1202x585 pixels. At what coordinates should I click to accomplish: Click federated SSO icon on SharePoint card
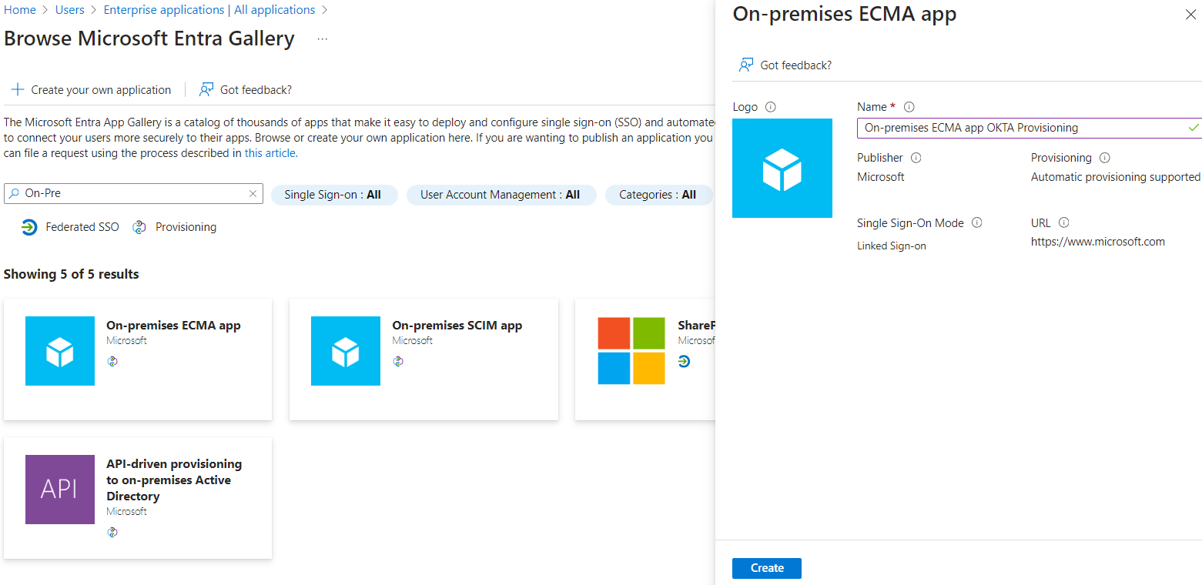point(684,361)
